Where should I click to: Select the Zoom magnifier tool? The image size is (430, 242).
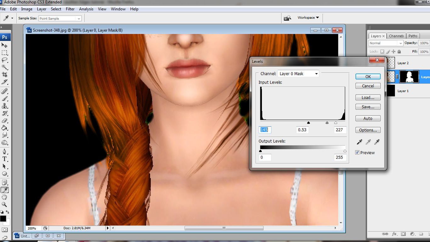pyautogui.click(x=5, y=205)
